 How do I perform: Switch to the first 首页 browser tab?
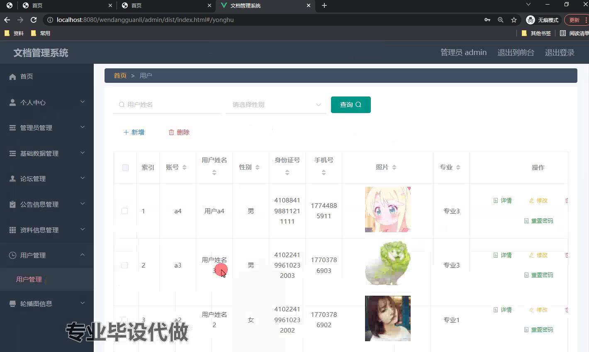[x=62, y=5]
